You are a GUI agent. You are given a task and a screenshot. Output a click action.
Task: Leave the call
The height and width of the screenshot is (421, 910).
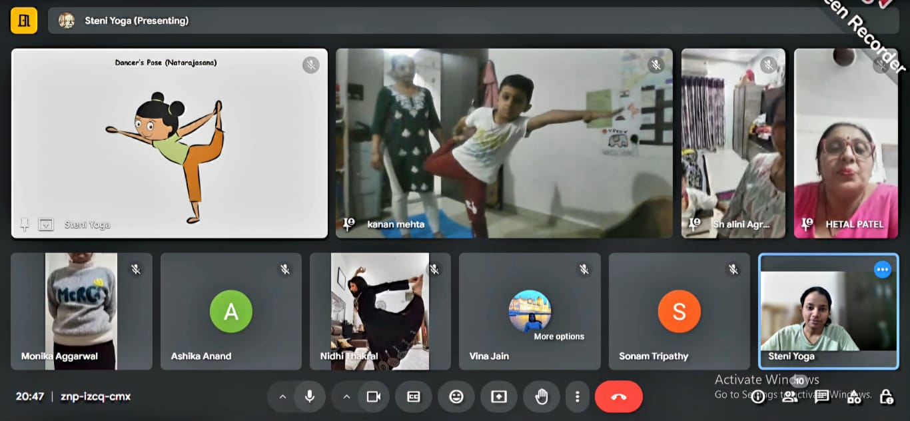coord(618,396)
